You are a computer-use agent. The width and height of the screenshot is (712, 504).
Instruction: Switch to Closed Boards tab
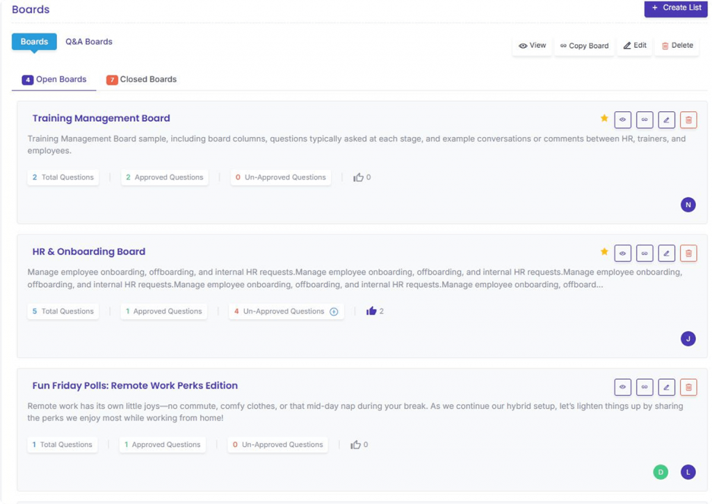click(141, 79)
